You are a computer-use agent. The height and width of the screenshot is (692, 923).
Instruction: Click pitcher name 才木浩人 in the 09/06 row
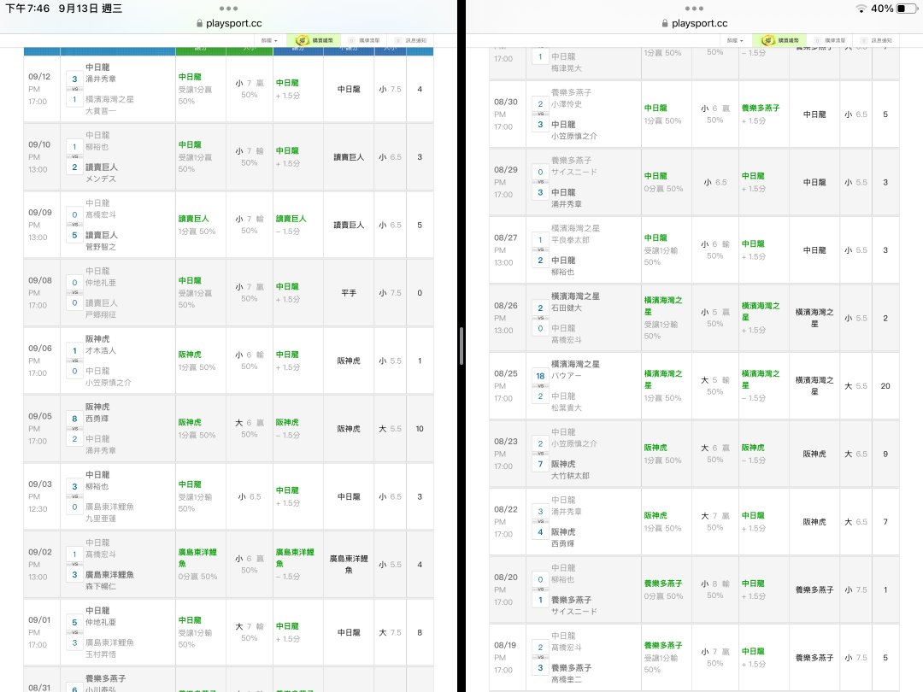click(101, 350)
